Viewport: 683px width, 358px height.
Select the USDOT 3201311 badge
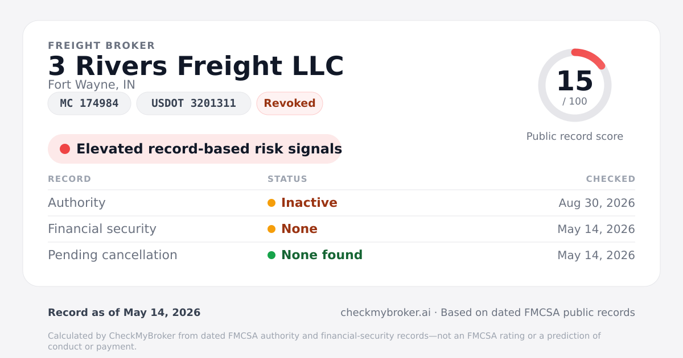(194, 103)
